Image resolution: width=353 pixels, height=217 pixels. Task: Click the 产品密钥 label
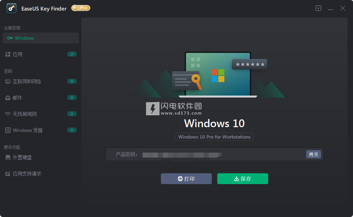(127, 155)
